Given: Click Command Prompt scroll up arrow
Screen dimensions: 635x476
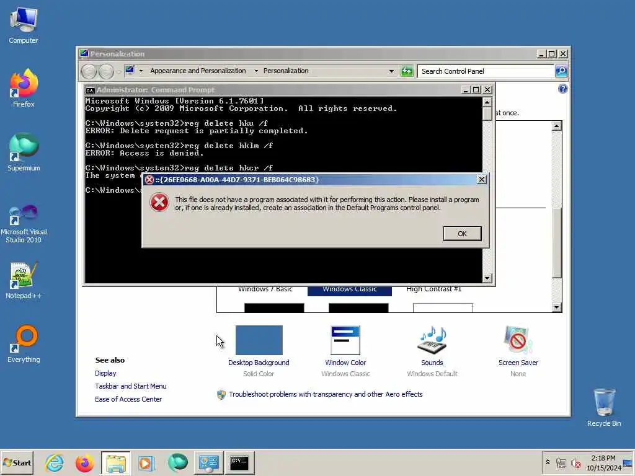Looking at the screenshot, I should (x=487, y=102).
